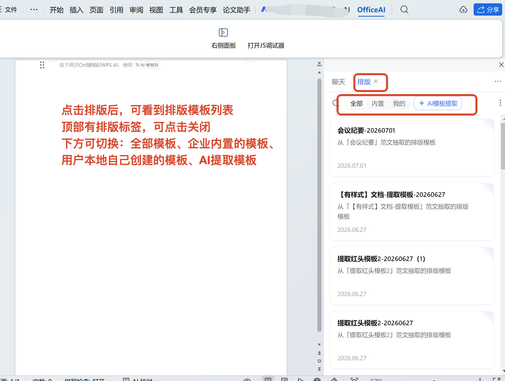
Task: Open the 论文助手 tab
Action: [236, 10]
